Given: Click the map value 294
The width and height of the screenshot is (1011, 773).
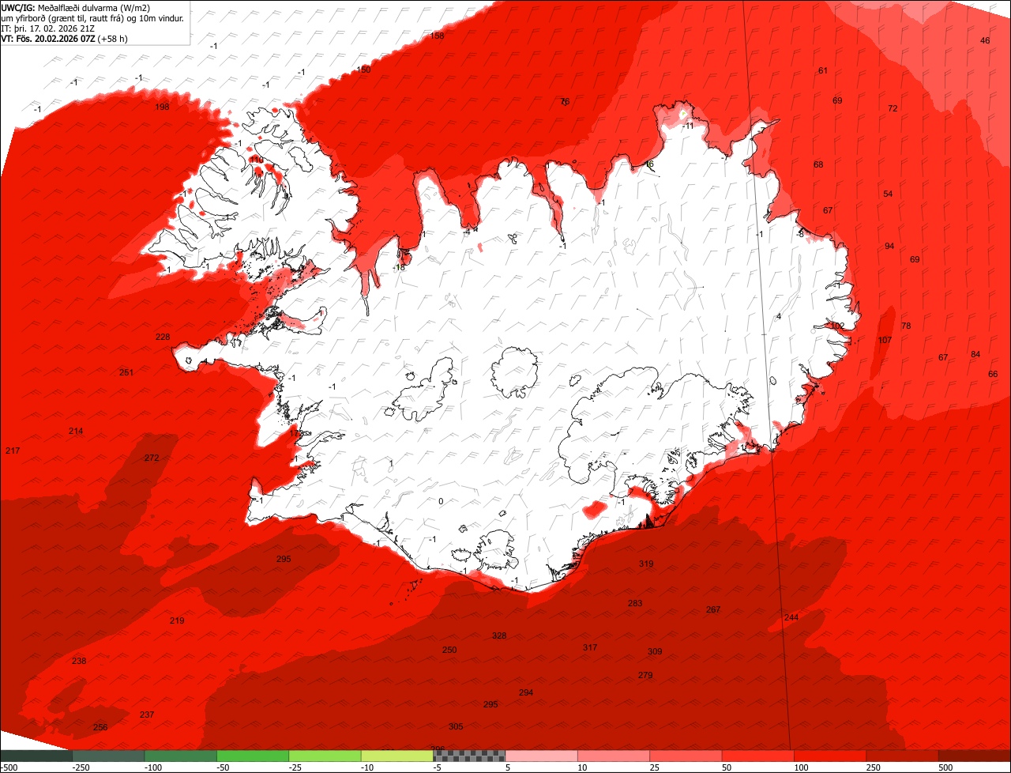Looking at the screenshot, I should click(x=526, y=692).
